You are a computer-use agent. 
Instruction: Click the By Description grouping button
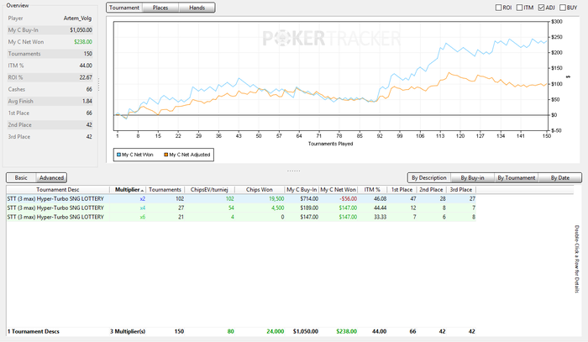pyautogui.click(x=429, y=177)
